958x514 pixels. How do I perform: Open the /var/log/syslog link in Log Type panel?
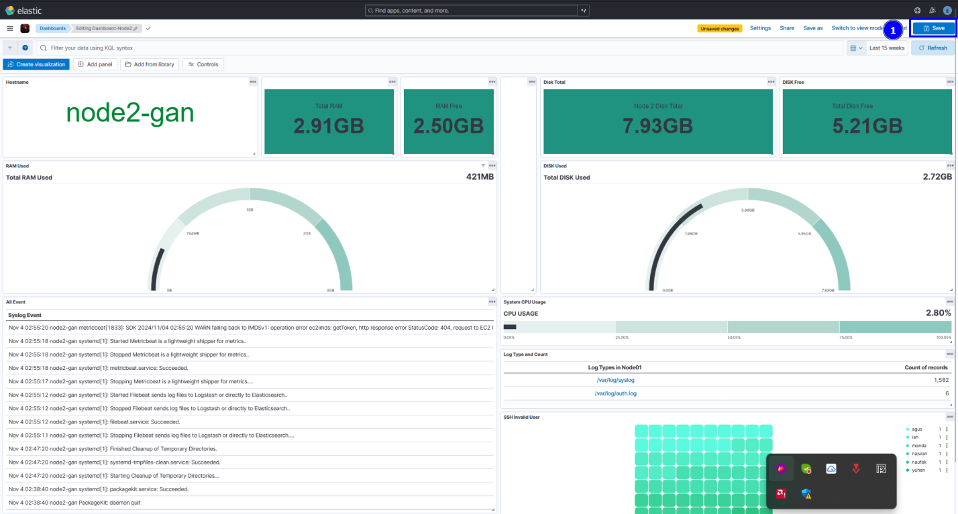click(615, 380)
